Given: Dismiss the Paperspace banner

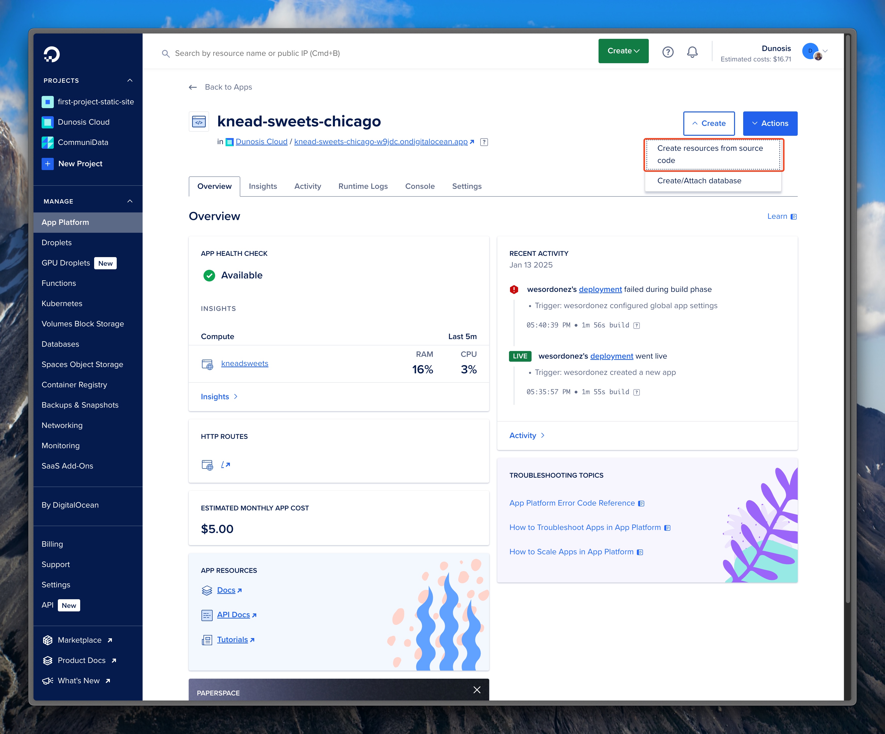Looking at the screenshot, I should (x=477, y=690).
